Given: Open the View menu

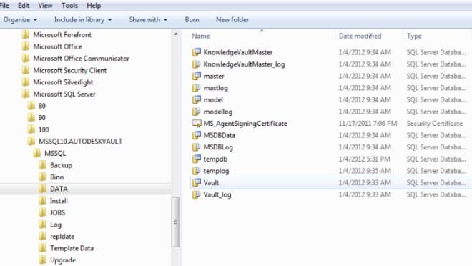Looking at the screenshot, I should click(x=45, y=6).
